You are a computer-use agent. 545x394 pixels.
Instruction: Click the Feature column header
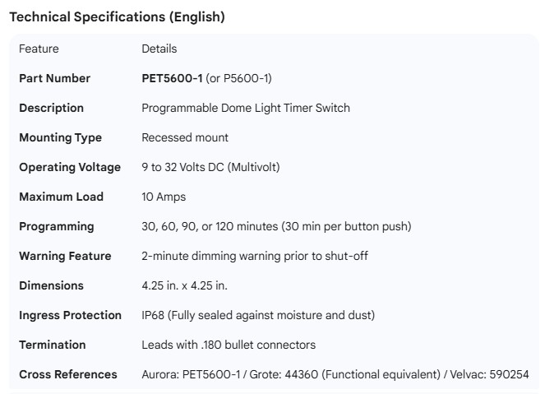(39, 49)
